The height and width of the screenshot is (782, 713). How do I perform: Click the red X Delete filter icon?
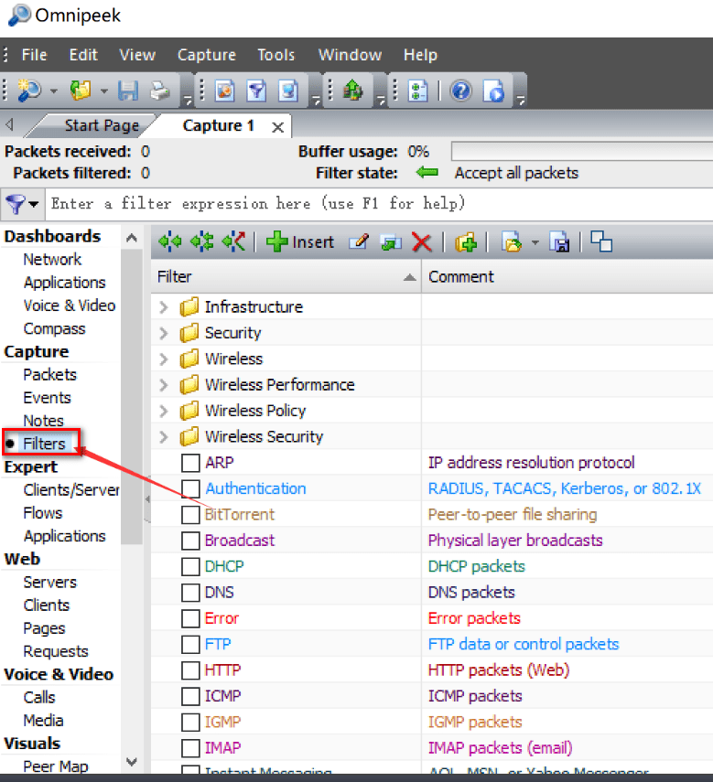tap(422, 242)
